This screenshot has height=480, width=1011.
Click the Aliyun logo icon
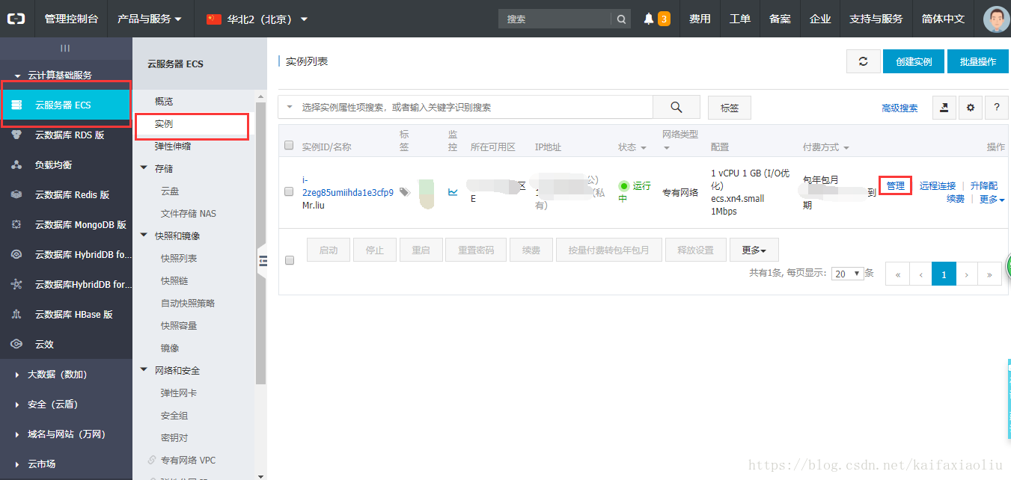tap(16, 19)
